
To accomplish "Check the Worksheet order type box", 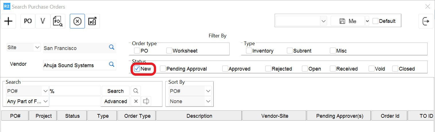I will tap(169, 51).
